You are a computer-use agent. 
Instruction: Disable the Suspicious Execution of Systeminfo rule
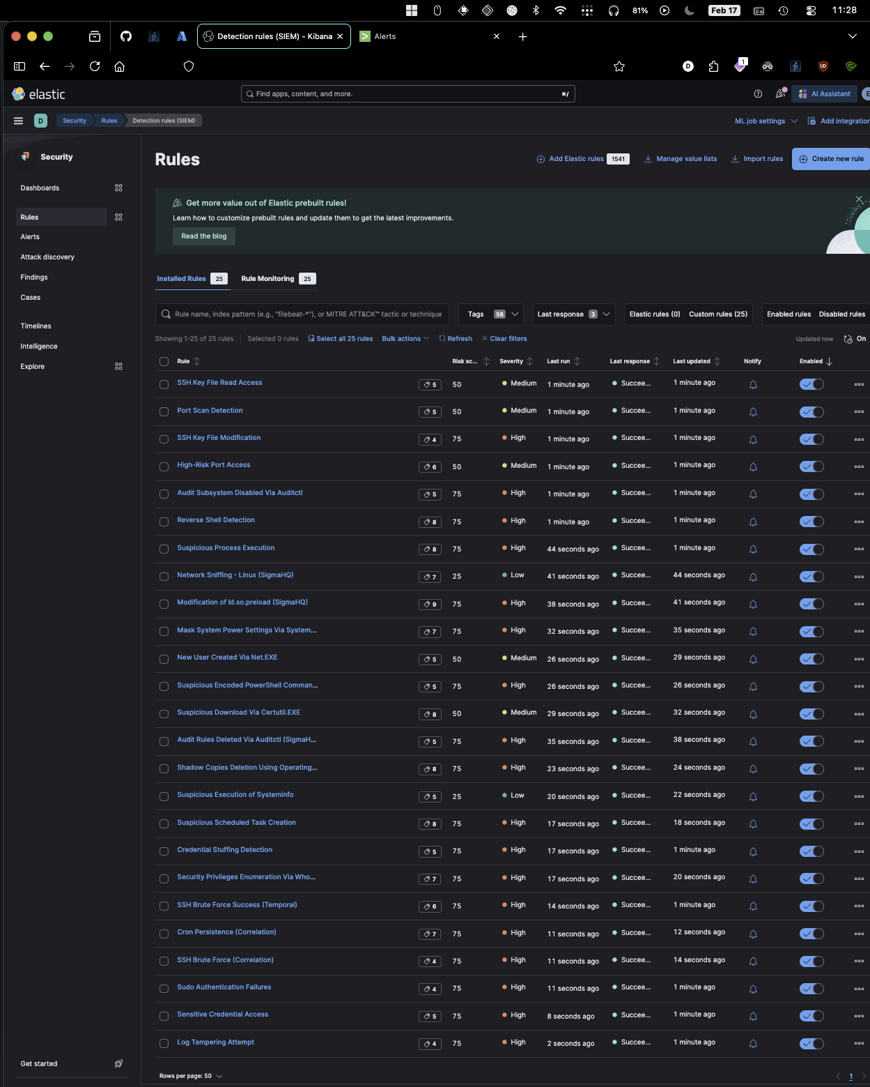(x=811, y=796)
